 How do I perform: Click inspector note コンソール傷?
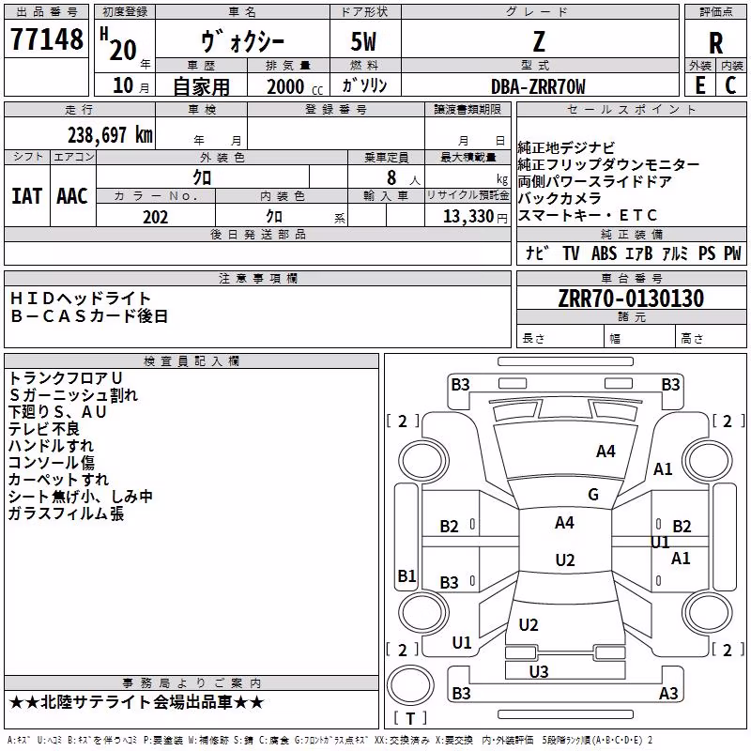tap(52, 463)
